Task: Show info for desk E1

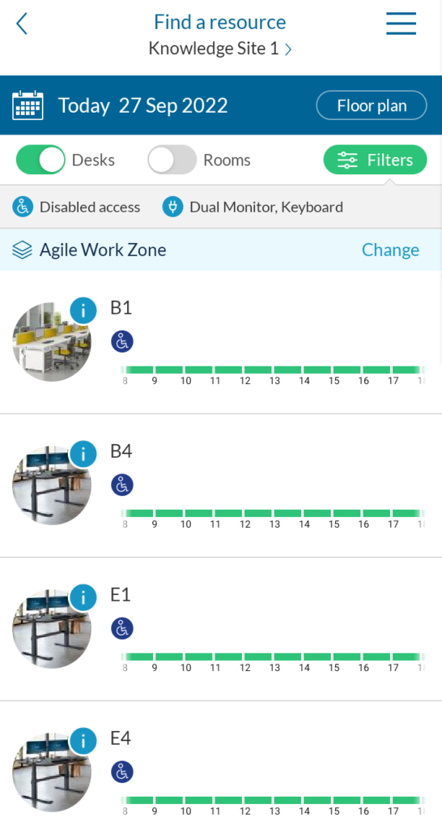Action: point(83,597)
